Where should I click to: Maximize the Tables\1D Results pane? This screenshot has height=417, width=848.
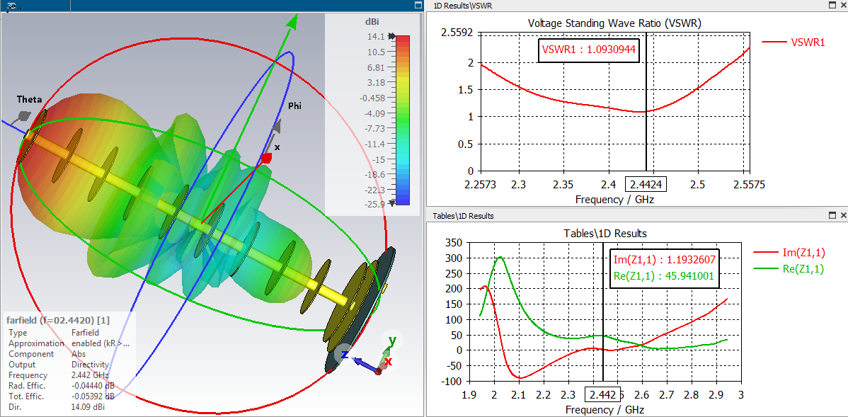[x=832, y=215]
